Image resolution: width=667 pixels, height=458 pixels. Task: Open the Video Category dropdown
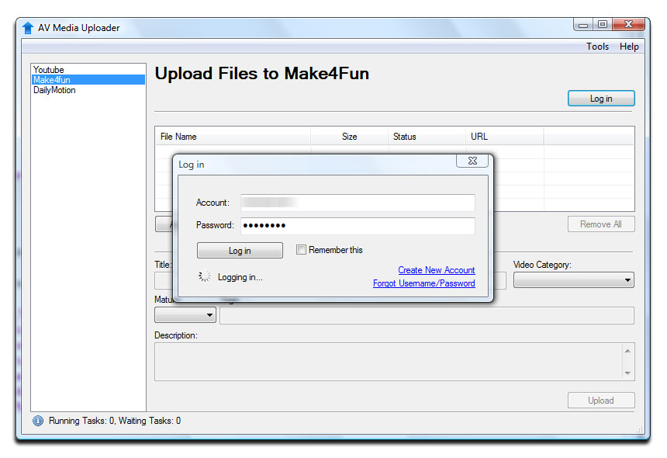[x=573, y=280]
